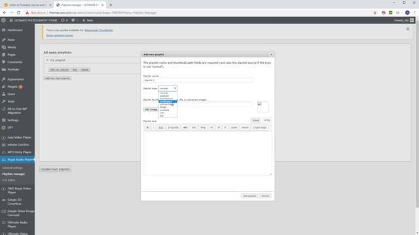Viewport: 419px width, 235px height.
Task: Open General settings submenu item
Action: pos(12,168)
